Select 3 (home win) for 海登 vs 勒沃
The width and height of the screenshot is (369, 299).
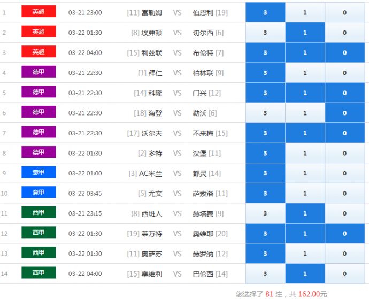click(265, 113)
